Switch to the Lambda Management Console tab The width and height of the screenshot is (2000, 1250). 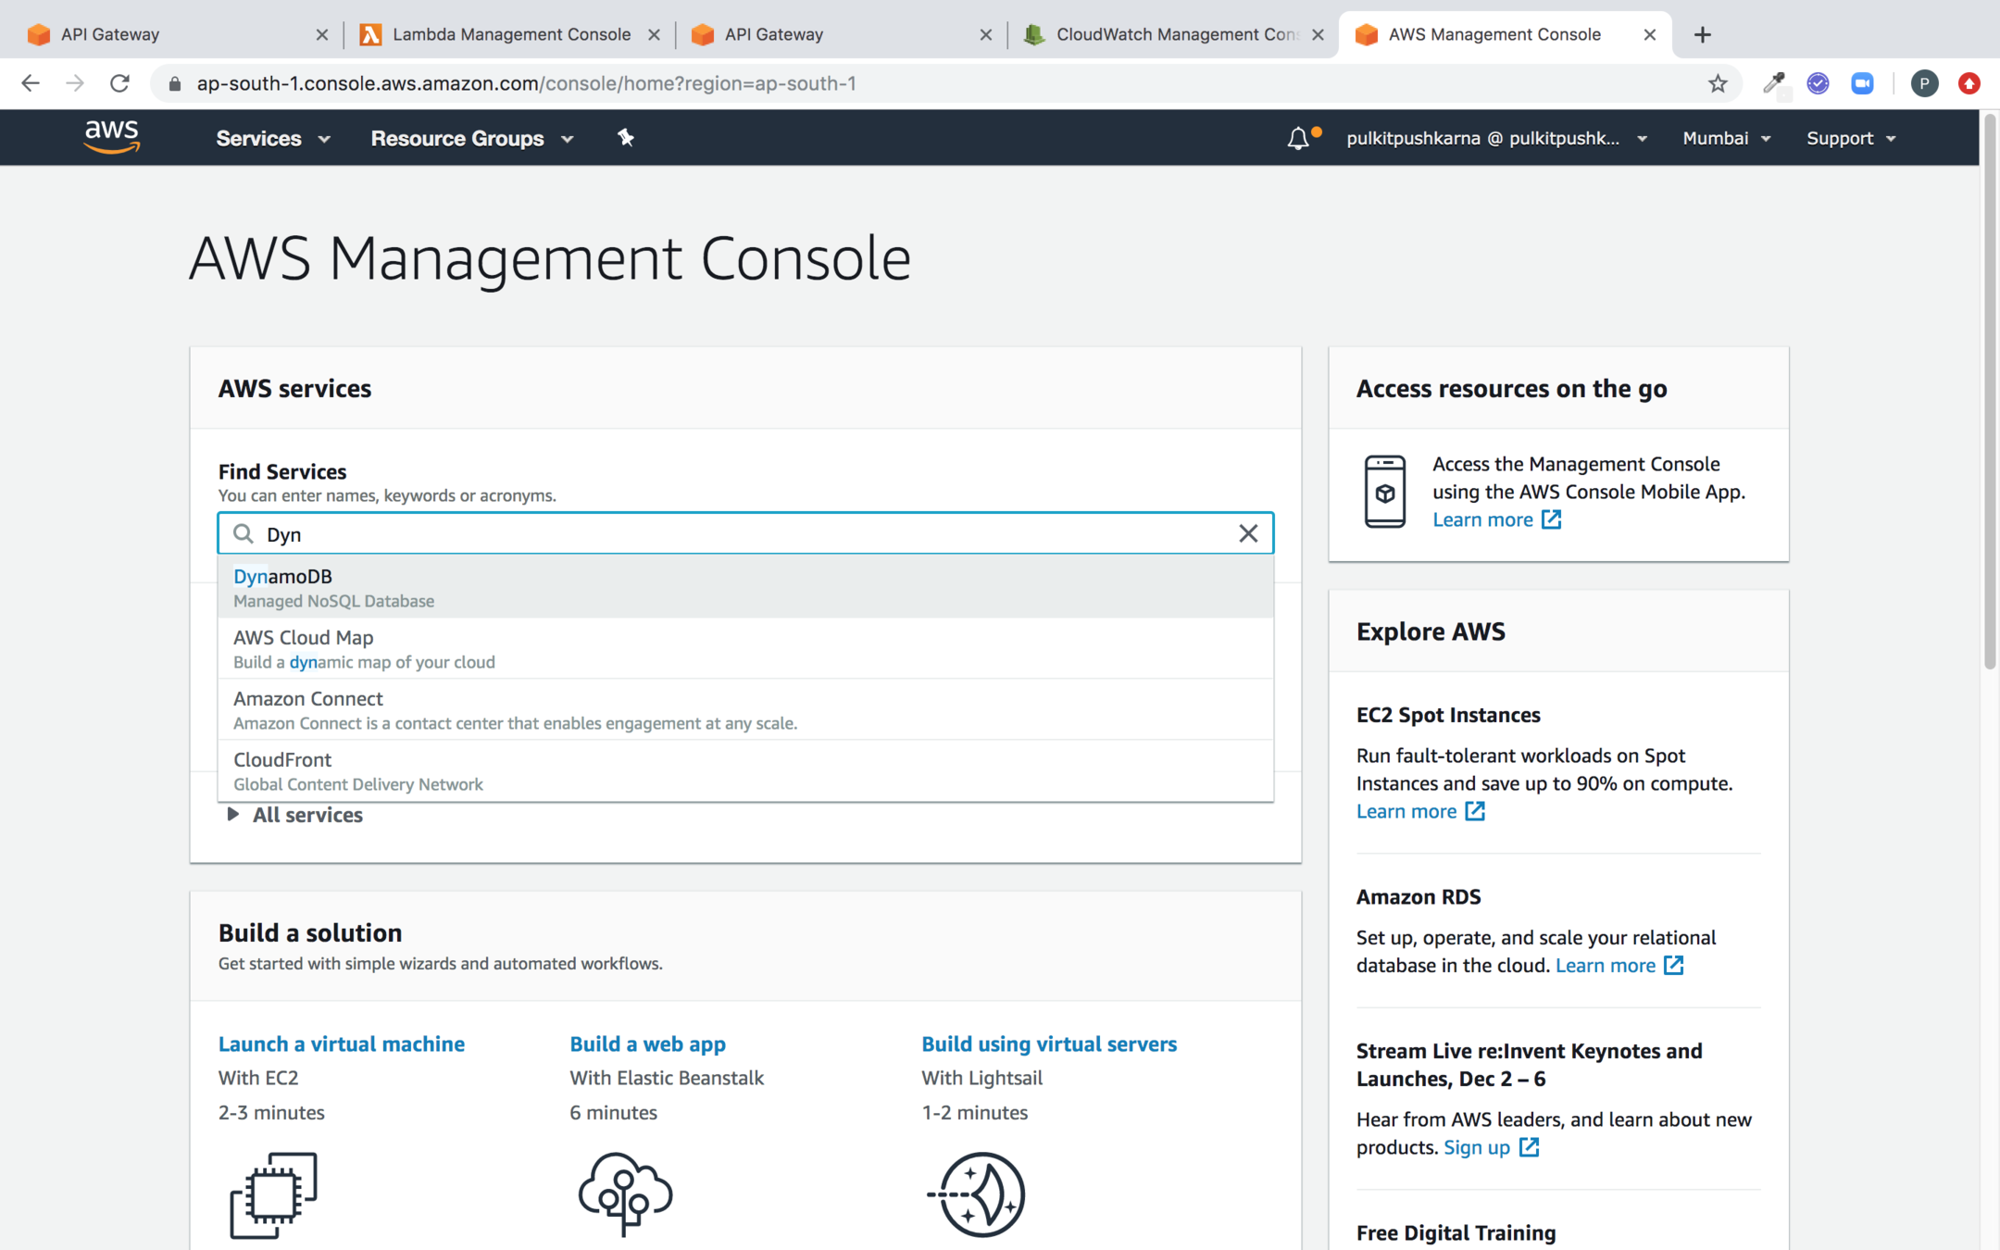coord(510,34)
